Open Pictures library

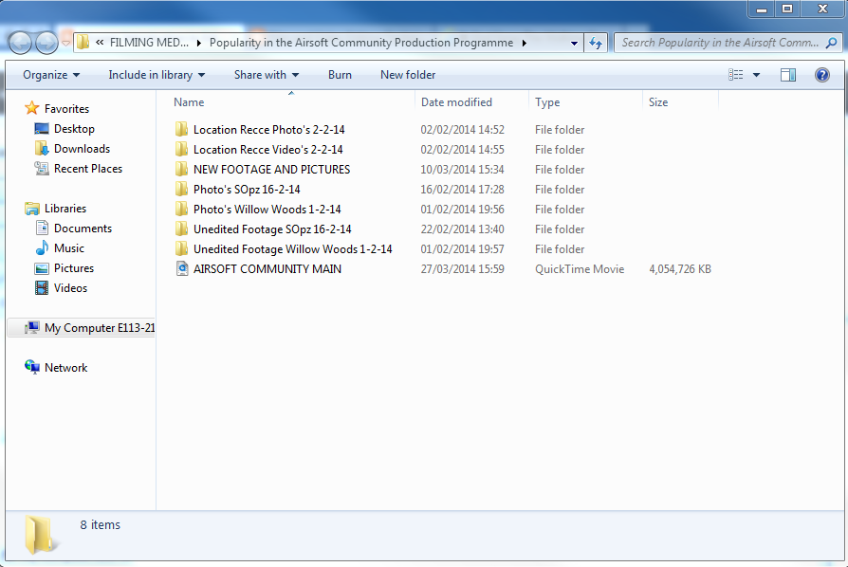pos(74,268)
